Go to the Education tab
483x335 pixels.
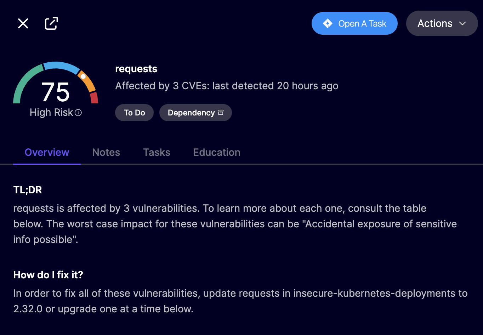217,152
